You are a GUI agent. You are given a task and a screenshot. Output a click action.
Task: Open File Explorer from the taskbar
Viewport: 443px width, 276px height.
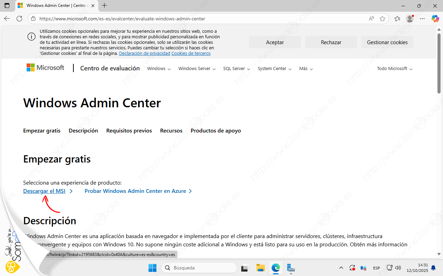coord(260,268)
